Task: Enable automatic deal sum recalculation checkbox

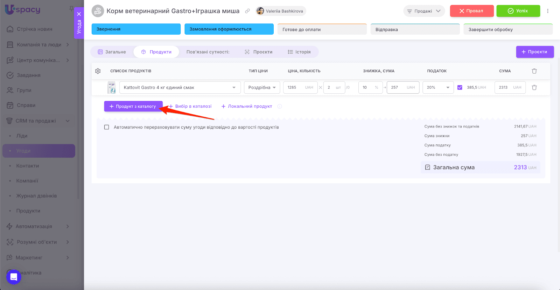Action: point(106,127)
